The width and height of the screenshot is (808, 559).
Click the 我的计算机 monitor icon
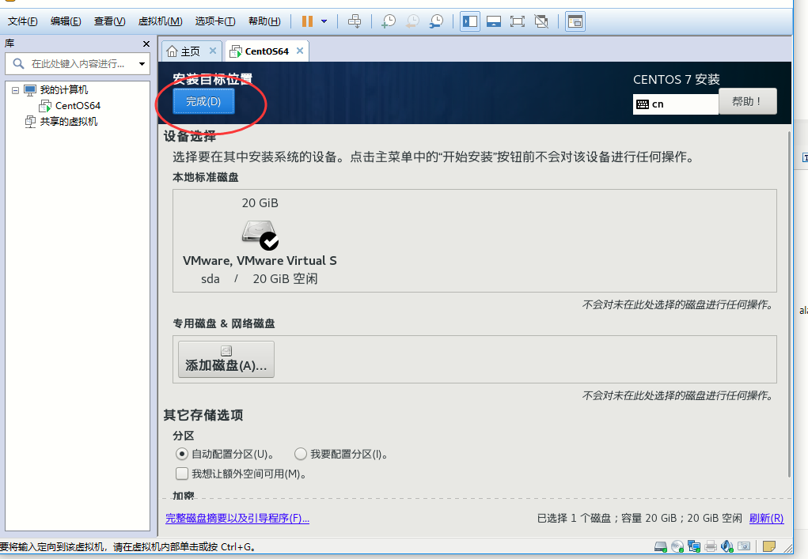click(x=30, y=90)
